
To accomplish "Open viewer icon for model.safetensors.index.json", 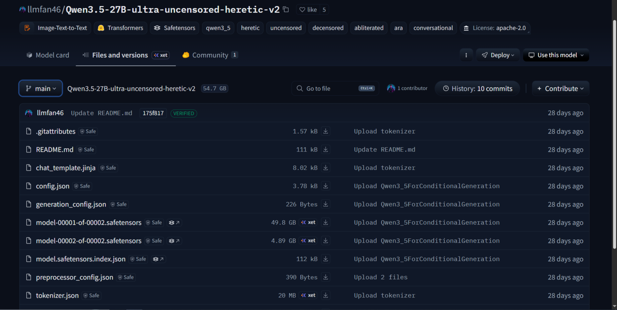I will (158, 259).
